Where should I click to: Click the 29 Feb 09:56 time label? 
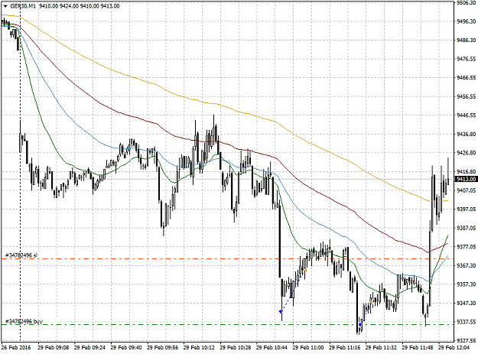(x=162, y=347)
